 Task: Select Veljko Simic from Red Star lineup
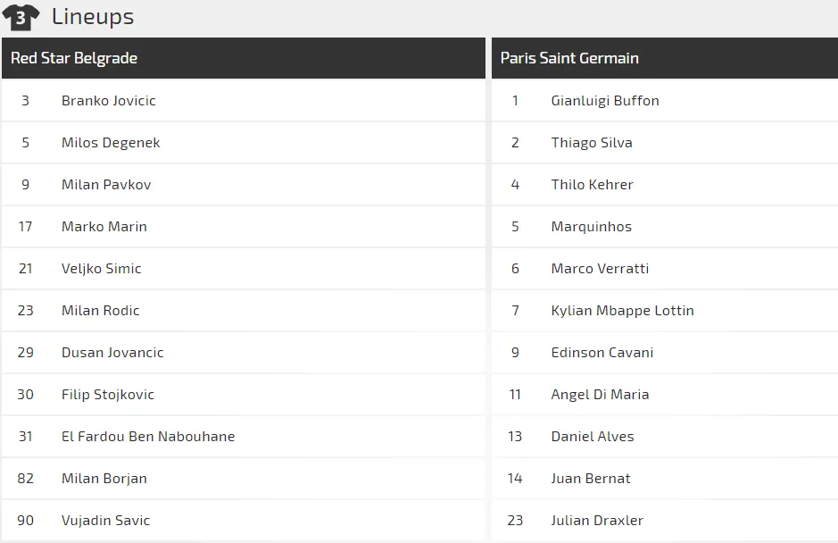point(101,269)
